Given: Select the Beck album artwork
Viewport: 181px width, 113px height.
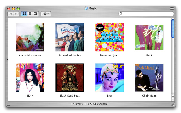Looking at the screenshot, I should click(149, 37).
